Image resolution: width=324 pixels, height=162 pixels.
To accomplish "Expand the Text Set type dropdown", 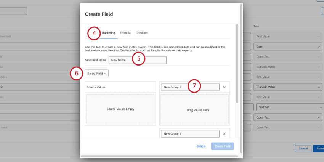I will 289,107.
